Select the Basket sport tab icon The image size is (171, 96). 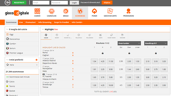(57, 35)
